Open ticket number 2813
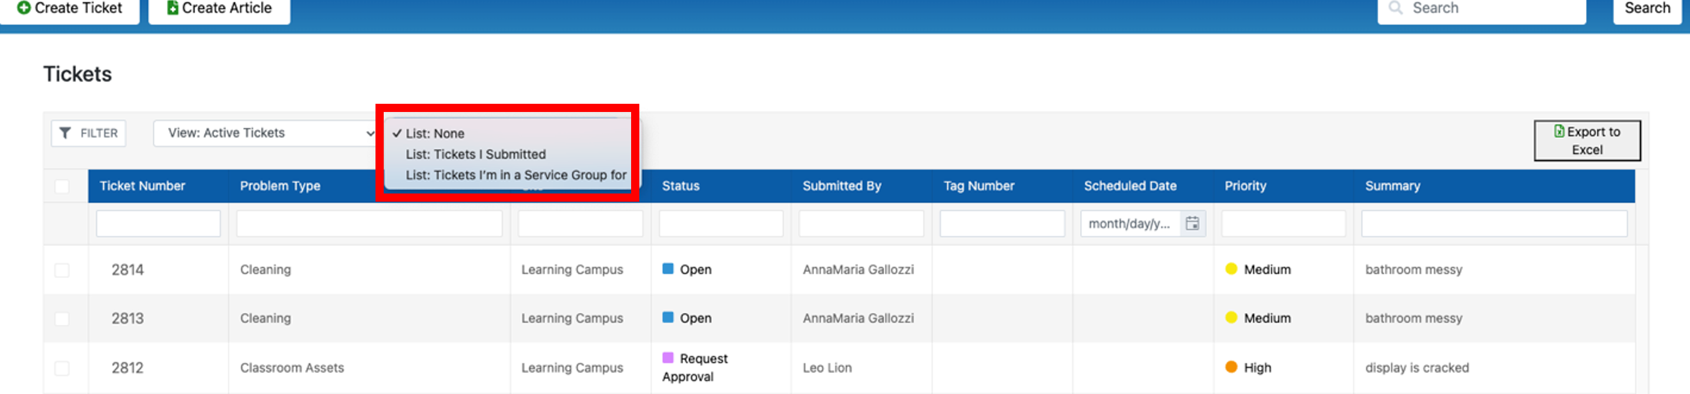The image size is (1690, 394). click(x=128, y=318)
